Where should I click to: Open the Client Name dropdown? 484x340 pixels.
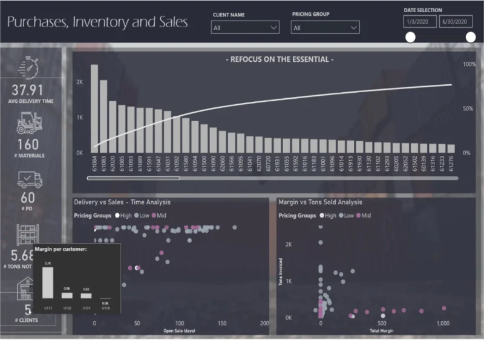point(246,27)
